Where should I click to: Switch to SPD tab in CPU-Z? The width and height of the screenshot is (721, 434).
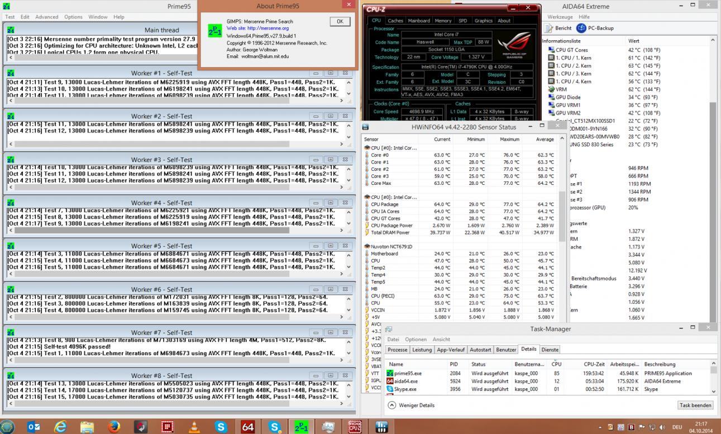463,21
